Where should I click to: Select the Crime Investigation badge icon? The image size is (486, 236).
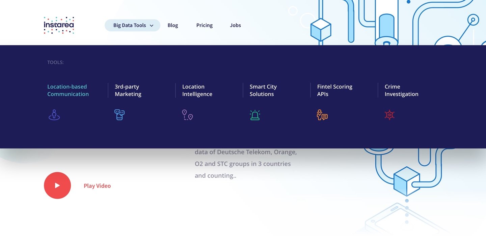point(389,115)
